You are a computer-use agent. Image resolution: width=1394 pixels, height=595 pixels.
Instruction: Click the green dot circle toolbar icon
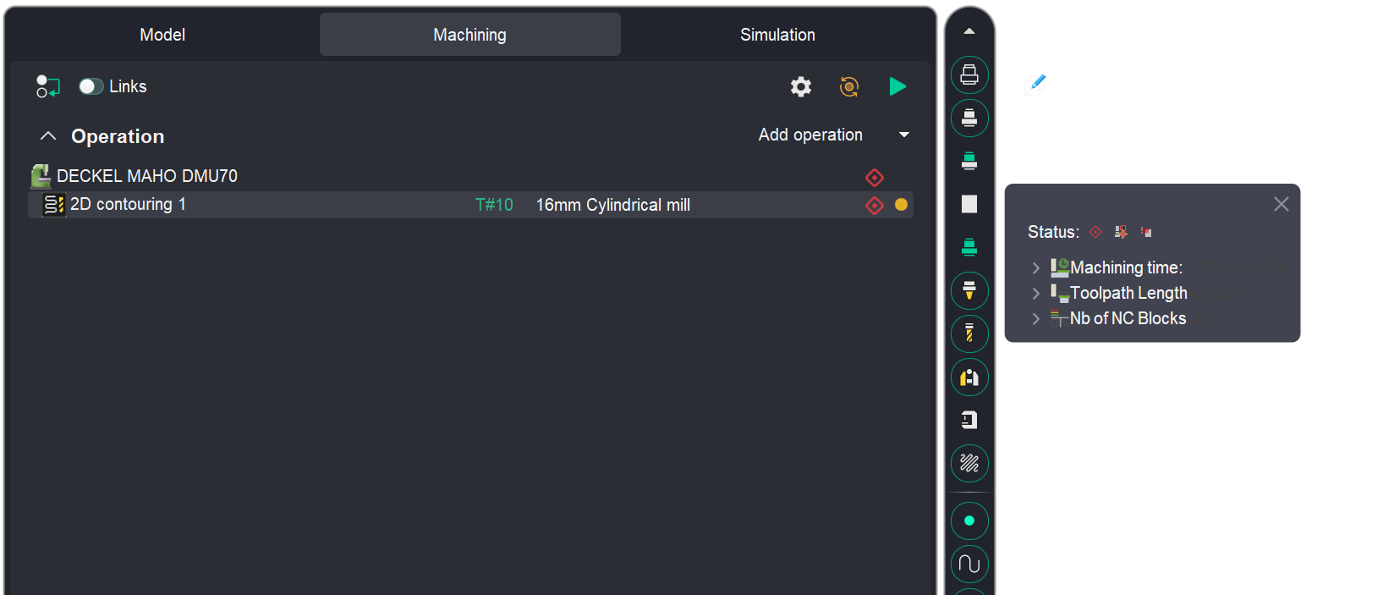click(969, 521)
